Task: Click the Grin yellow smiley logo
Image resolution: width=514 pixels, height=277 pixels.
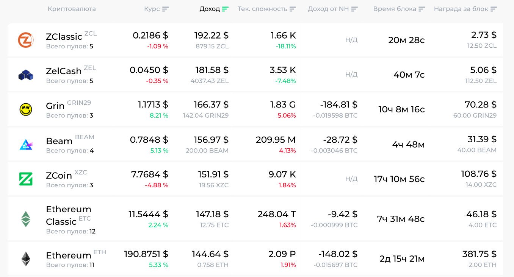Action: (x=26, y=110)
